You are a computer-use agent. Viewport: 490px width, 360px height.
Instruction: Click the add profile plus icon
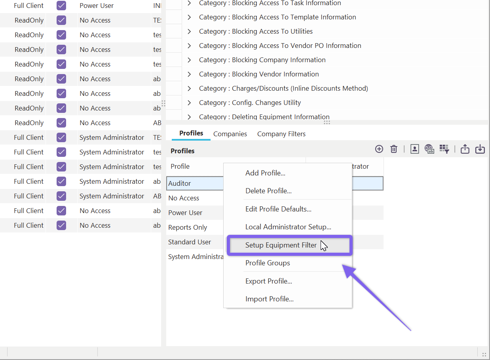point(379,149)
